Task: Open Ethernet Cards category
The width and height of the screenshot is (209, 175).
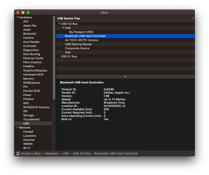Action: click(33, 58)
